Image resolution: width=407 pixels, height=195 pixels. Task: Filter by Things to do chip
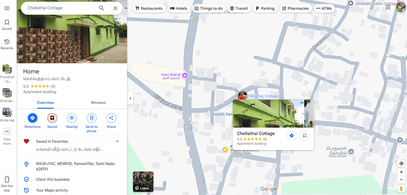click(209, 8)
